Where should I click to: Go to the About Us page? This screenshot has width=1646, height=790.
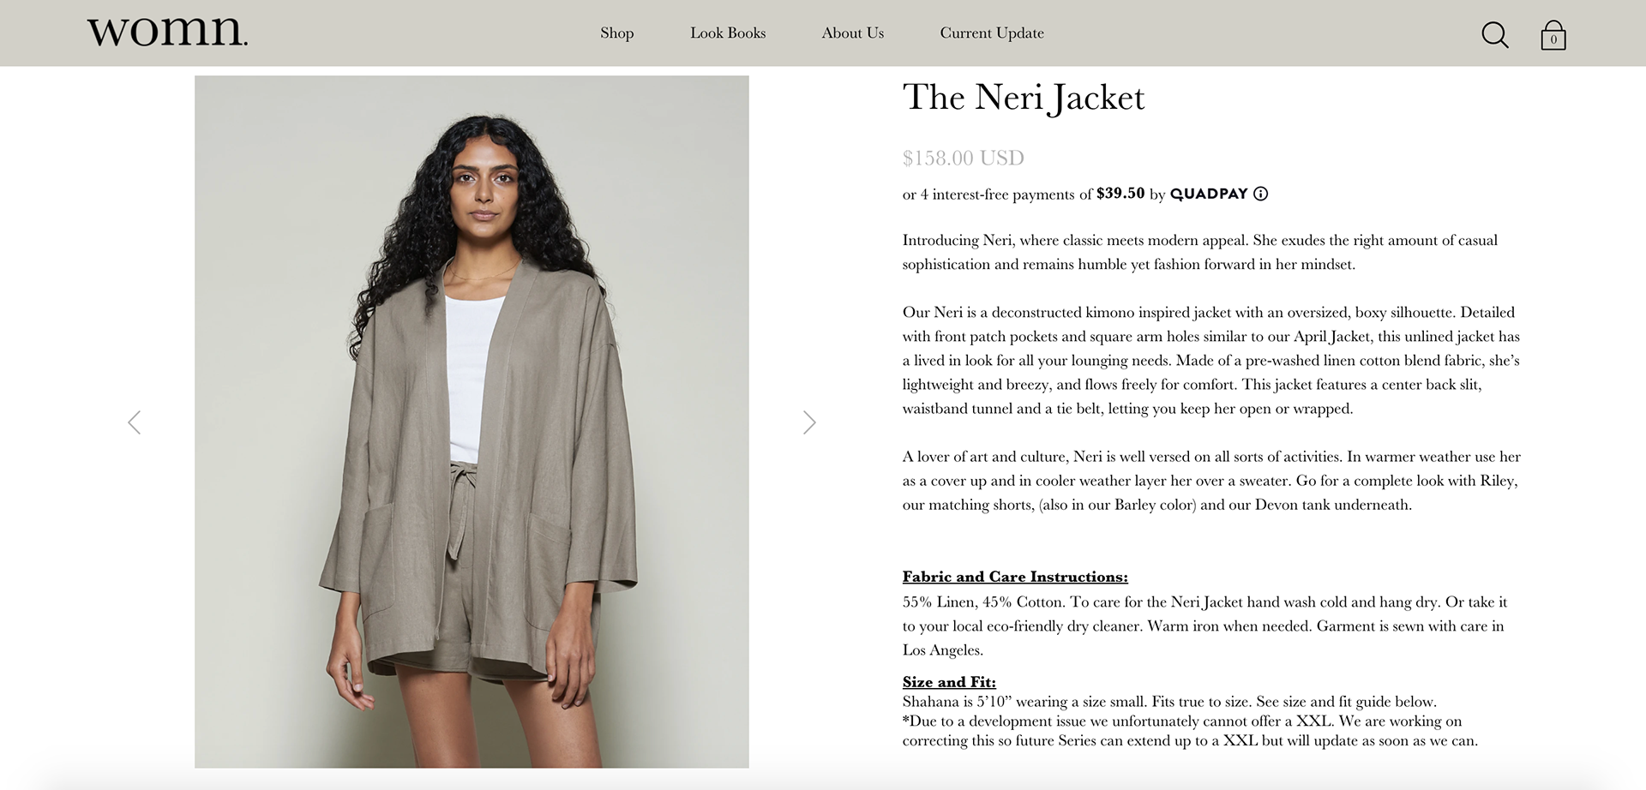tap(853, 33)
